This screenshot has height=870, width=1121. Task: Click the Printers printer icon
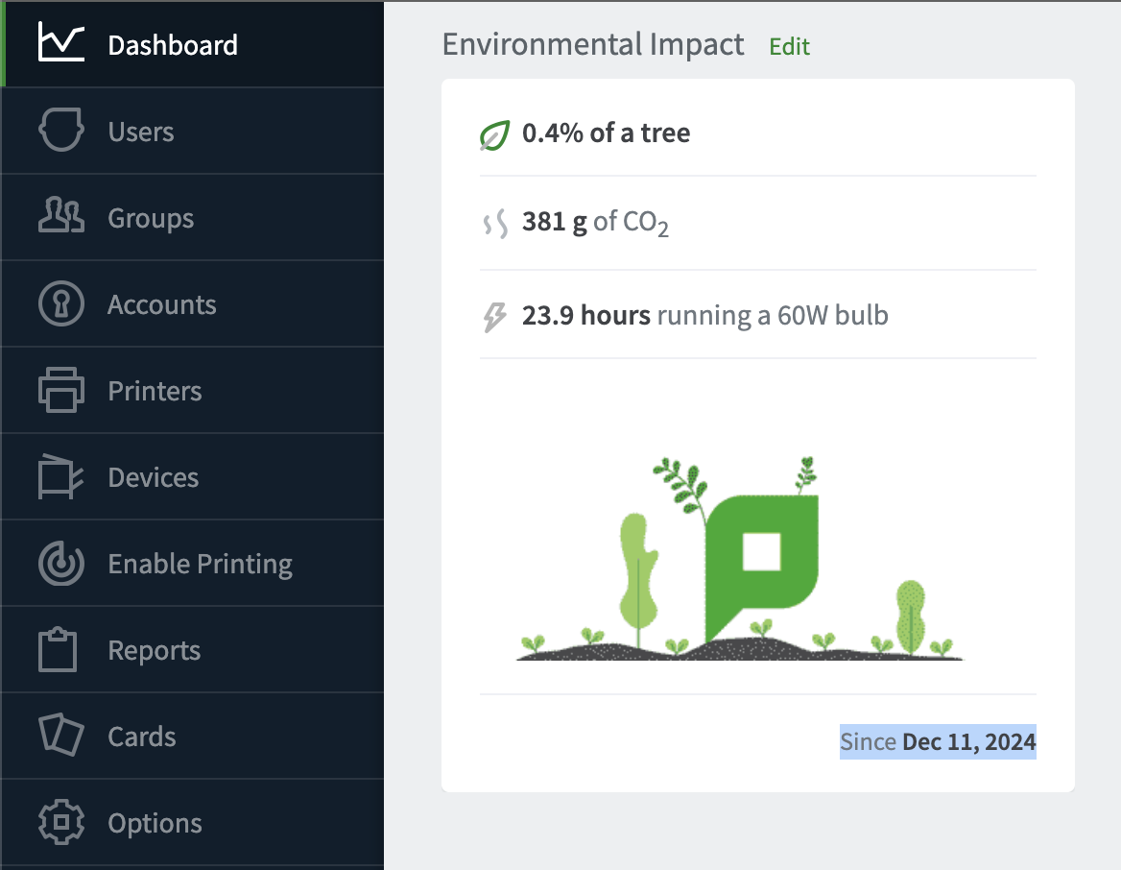point(61,391)
